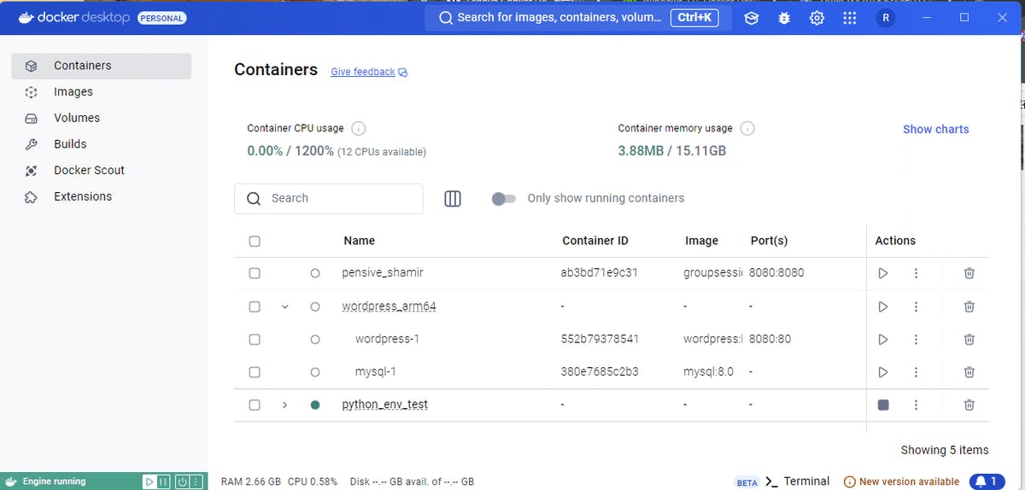1025x490 pixels.
Task: Select checkbox for pensive_shamir container
Action: tap(255, 273)
